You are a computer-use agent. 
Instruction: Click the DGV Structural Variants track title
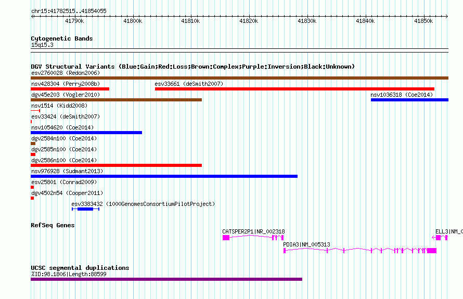pyautogui.click(x=193, y=67)
